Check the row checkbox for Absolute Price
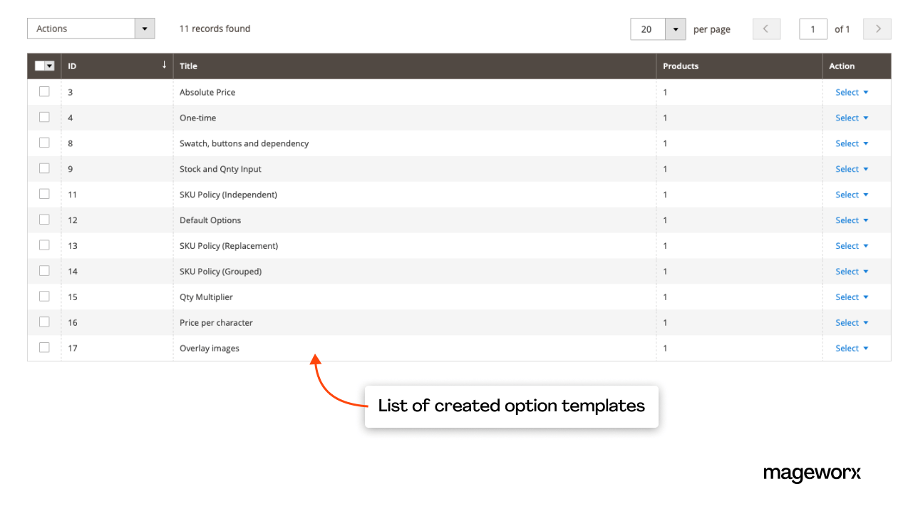 click(x=44, y=91)
